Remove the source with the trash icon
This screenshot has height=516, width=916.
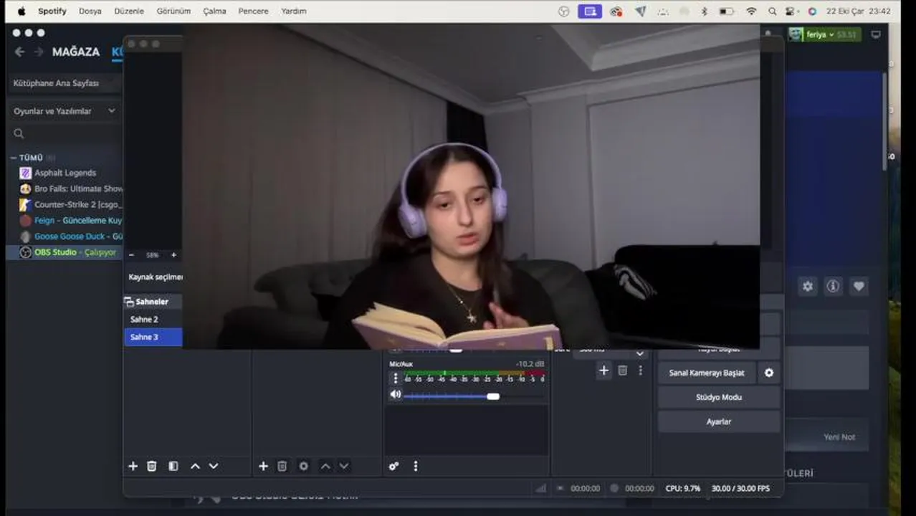pyautogui.click(x=282, y=466)
